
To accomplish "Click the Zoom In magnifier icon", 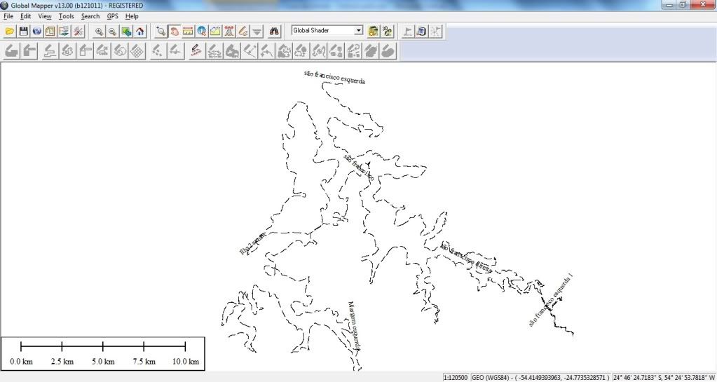I will click(99, 31).
